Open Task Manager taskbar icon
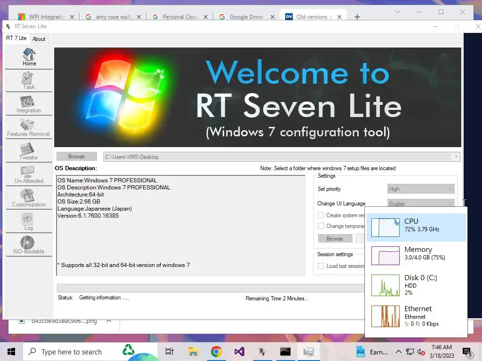The height and width of the screenshot is (361, 482). [308, 352]
